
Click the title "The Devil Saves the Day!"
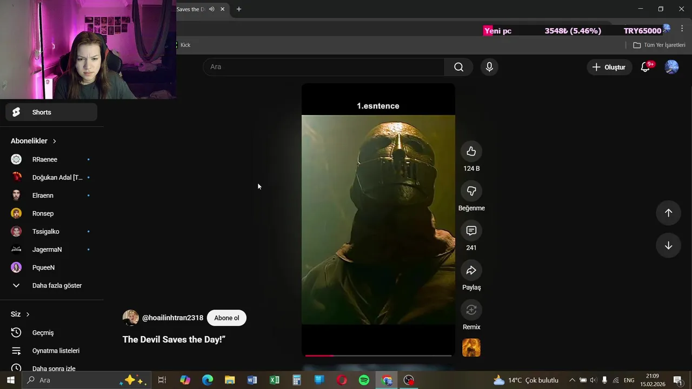tap(174, 339)
